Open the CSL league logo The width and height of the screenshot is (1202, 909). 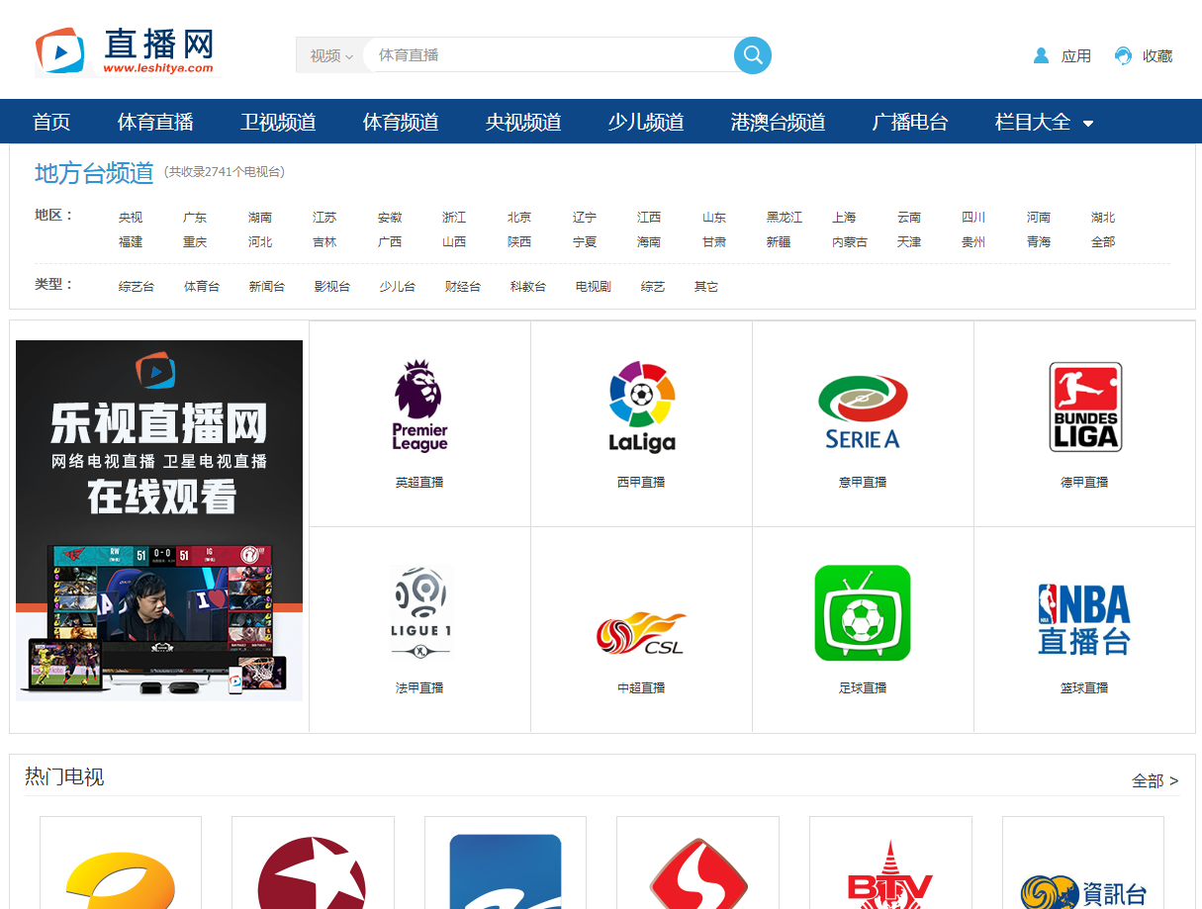click(x=641, y=632)
